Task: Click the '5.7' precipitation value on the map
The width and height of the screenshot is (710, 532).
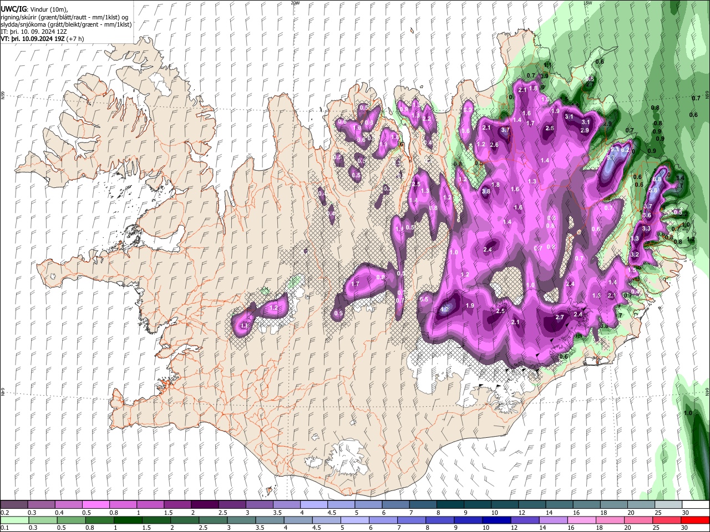Action: [611, 158]
